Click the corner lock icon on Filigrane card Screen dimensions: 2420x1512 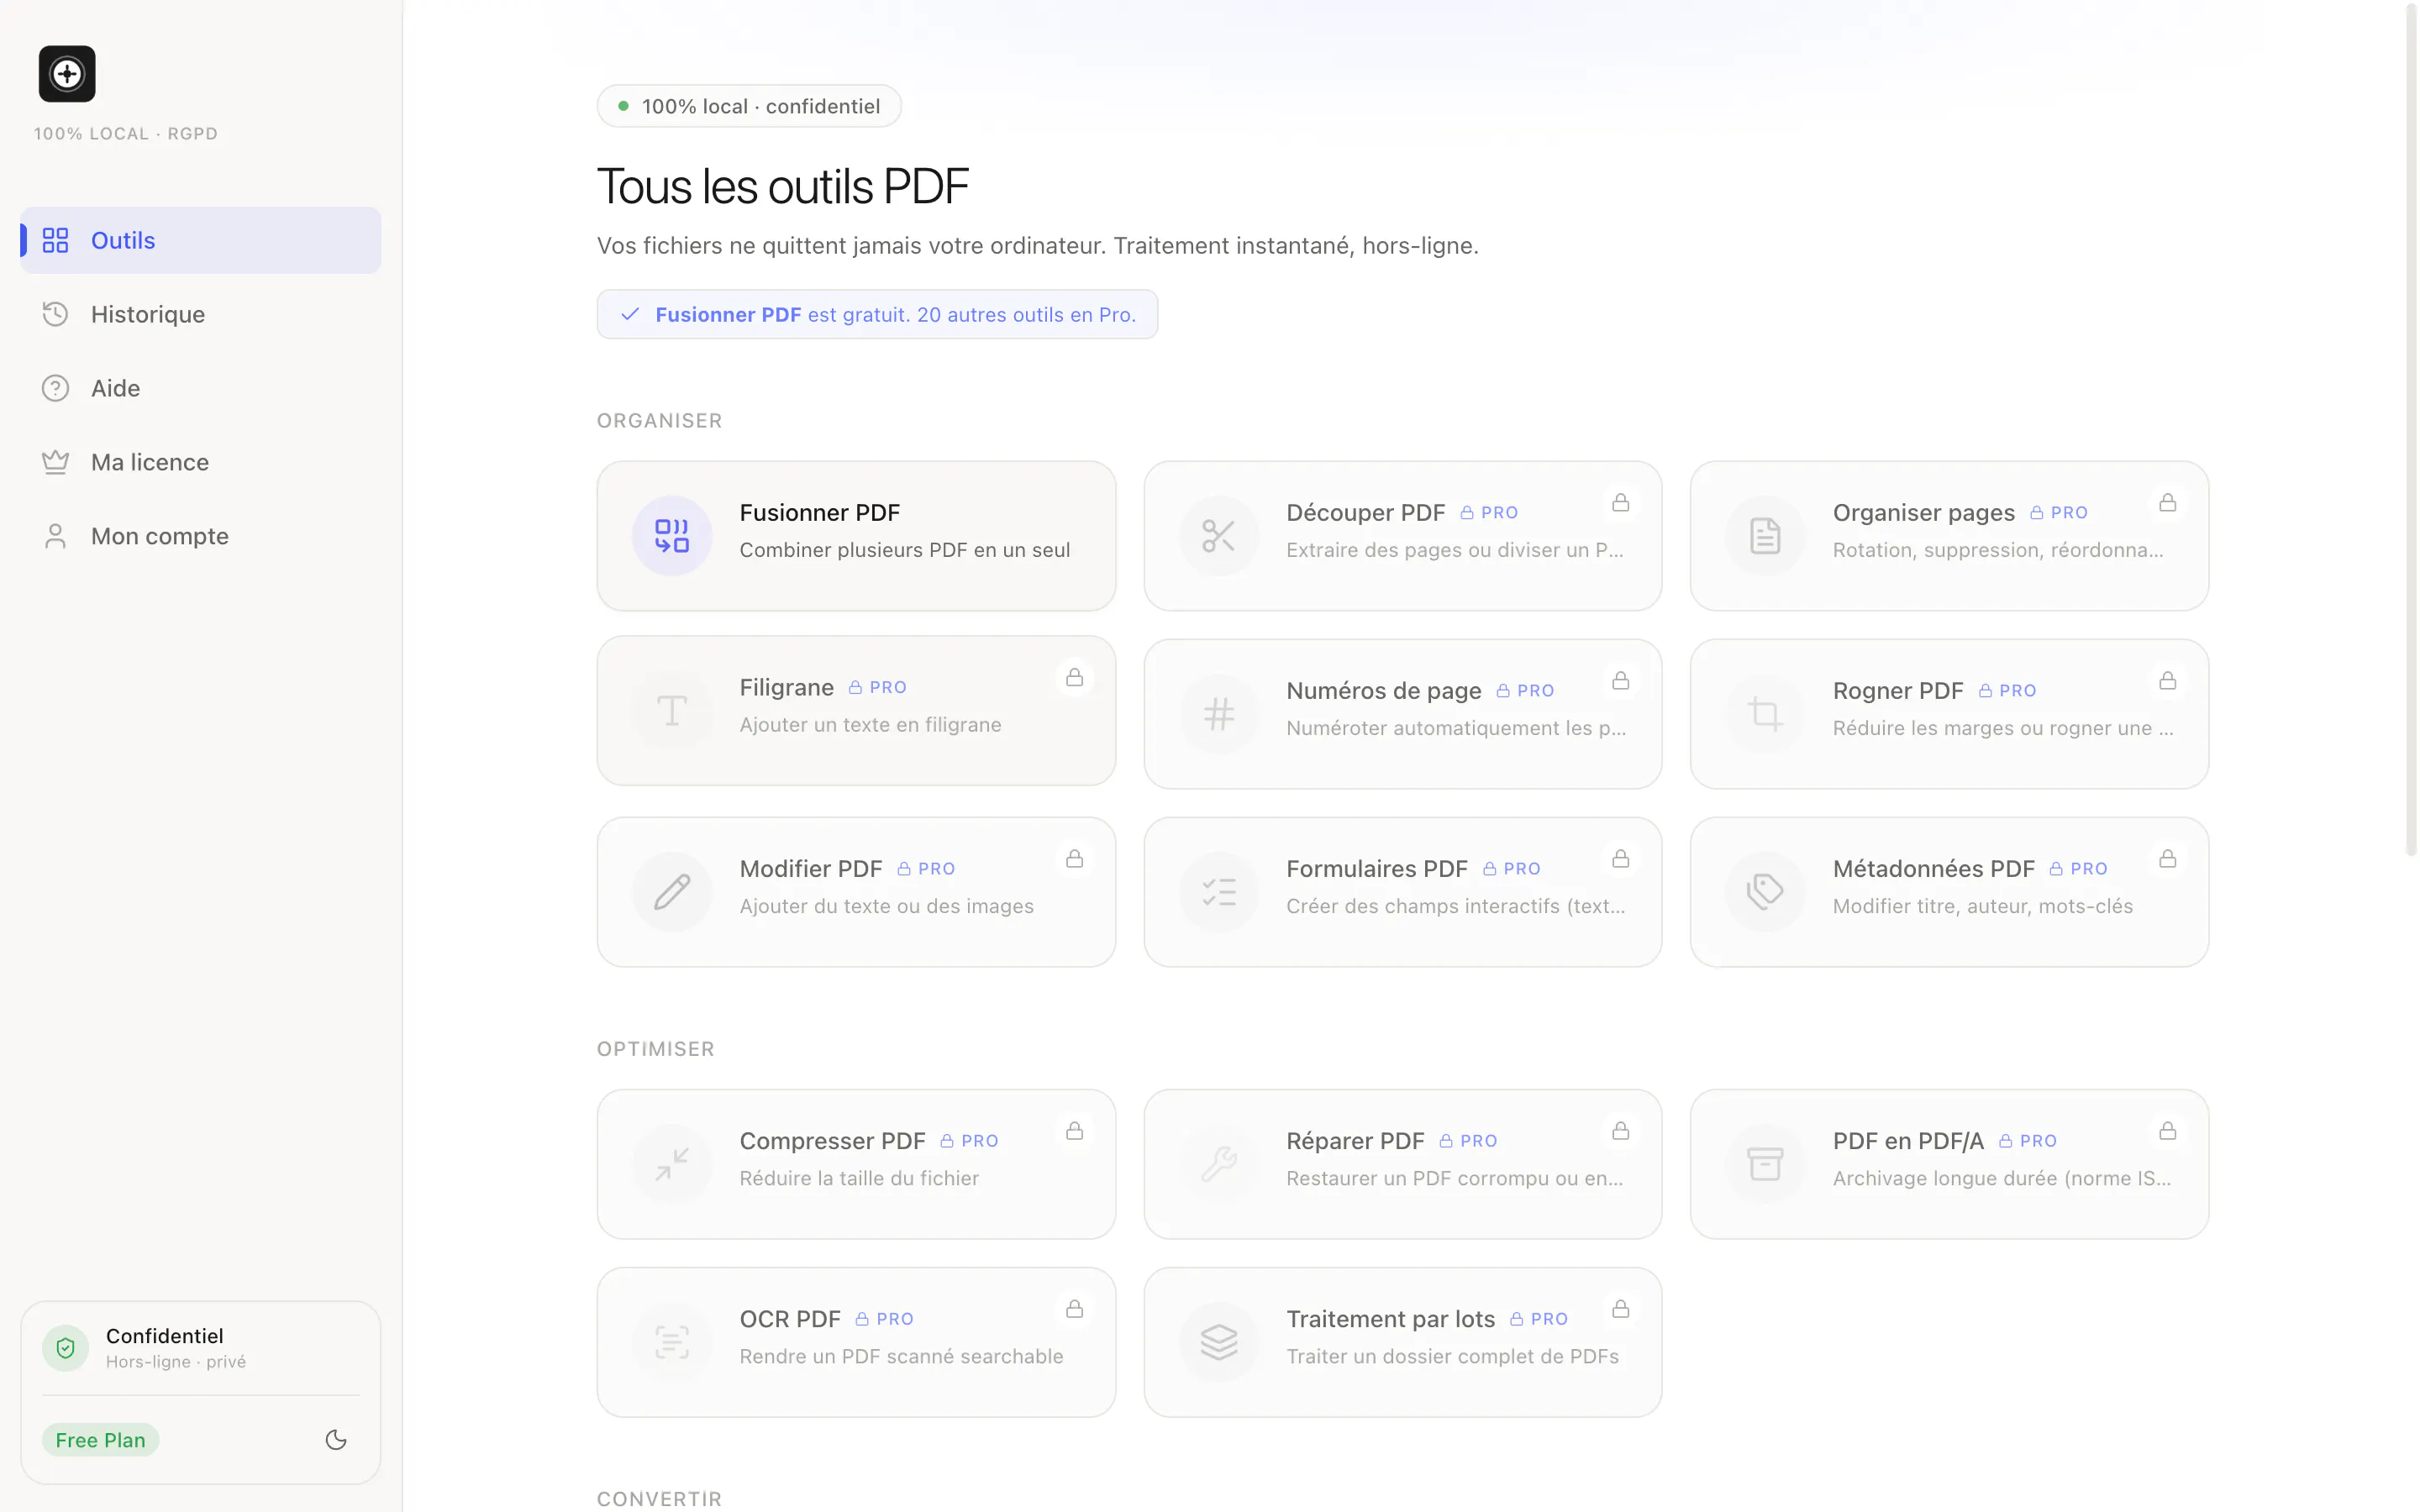[1075, 677]
